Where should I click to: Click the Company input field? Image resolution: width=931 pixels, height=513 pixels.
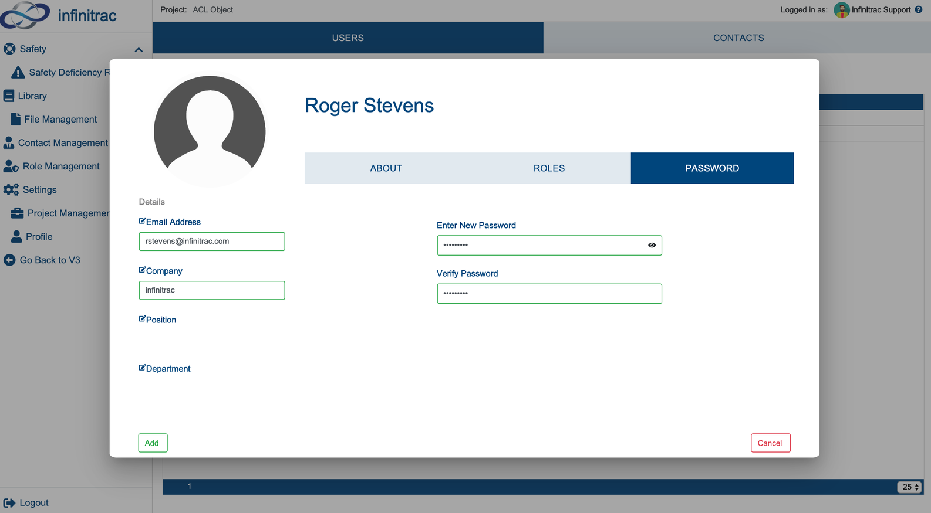(212, 290)
